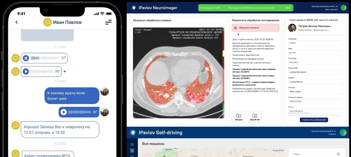The image size is (351, 157).
Task: Focus the СНИЛС input field
Action: click(315, 82)
